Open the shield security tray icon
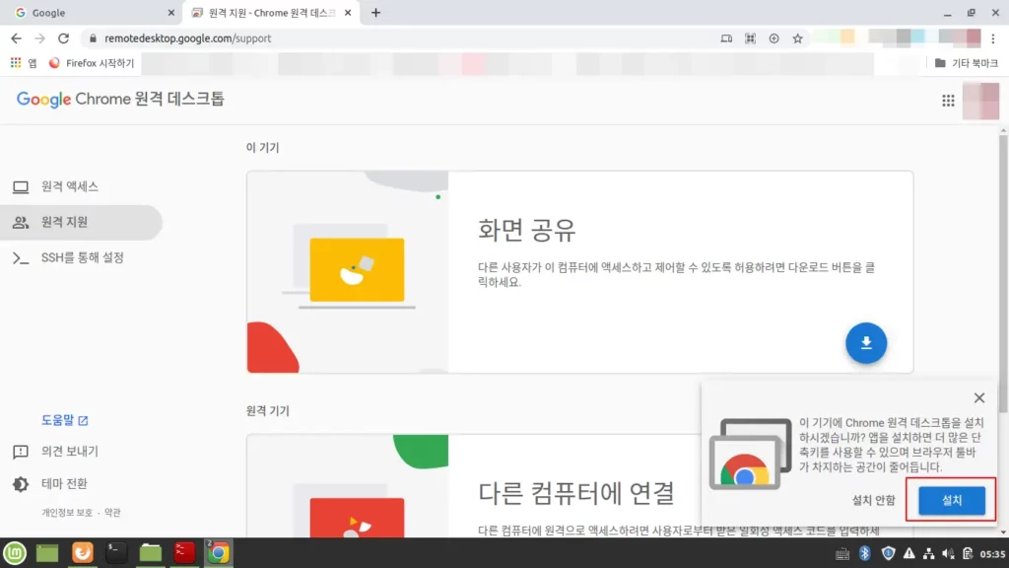Screen dimensions: 1009x568 (x=888, y=553)
